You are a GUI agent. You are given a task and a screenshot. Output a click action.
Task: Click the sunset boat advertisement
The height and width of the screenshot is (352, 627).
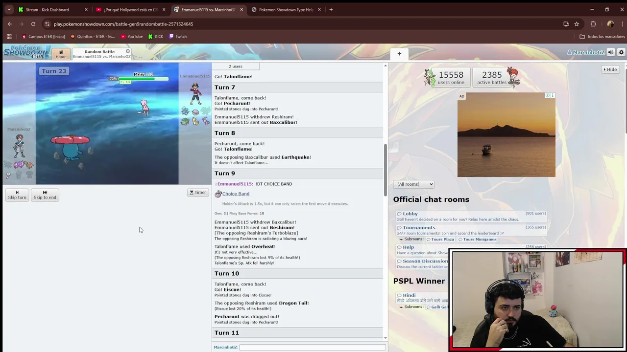(506, 134)
